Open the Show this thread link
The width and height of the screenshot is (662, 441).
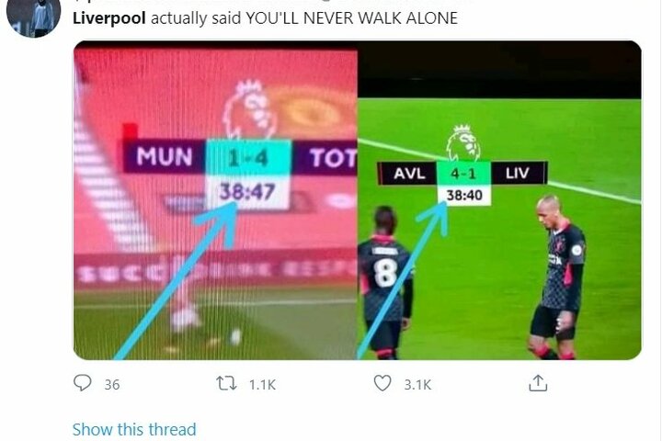(134, 429)
